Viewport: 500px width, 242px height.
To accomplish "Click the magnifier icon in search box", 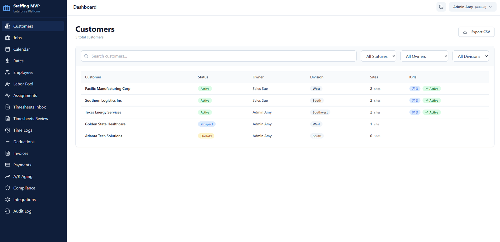I will point(86,56).
